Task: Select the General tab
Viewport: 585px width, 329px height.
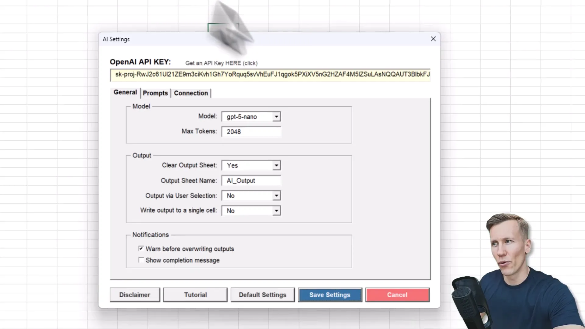Action: (125, 92)
